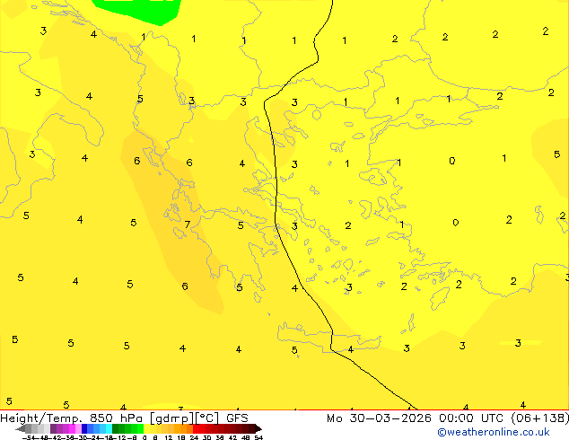The image size is (569, 440).
Task: Click the bright green color scale swatch
Action: [140, 428]
